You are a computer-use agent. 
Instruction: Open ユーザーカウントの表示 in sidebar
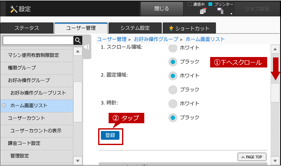click(x=36, y=131)
